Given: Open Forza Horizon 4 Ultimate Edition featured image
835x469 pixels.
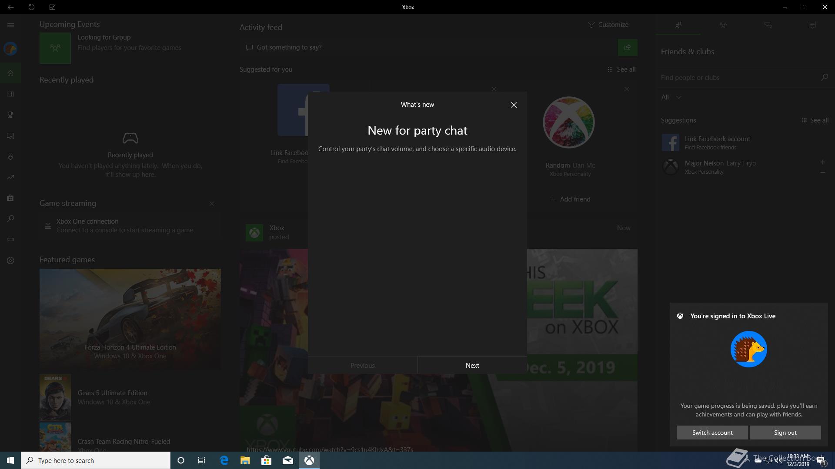Looking at the screenshot, I should point(130,319).
